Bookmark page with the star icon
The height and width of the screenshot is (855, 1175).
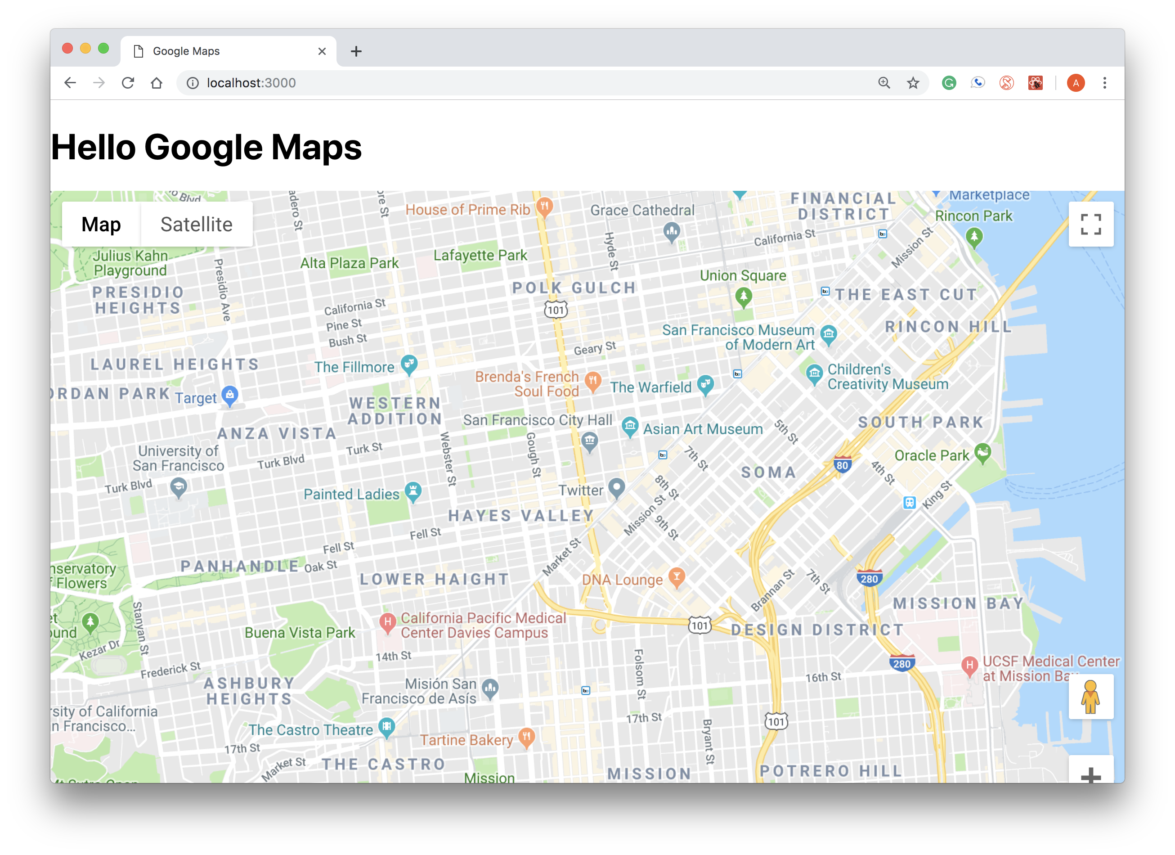[x=913, y=83]
